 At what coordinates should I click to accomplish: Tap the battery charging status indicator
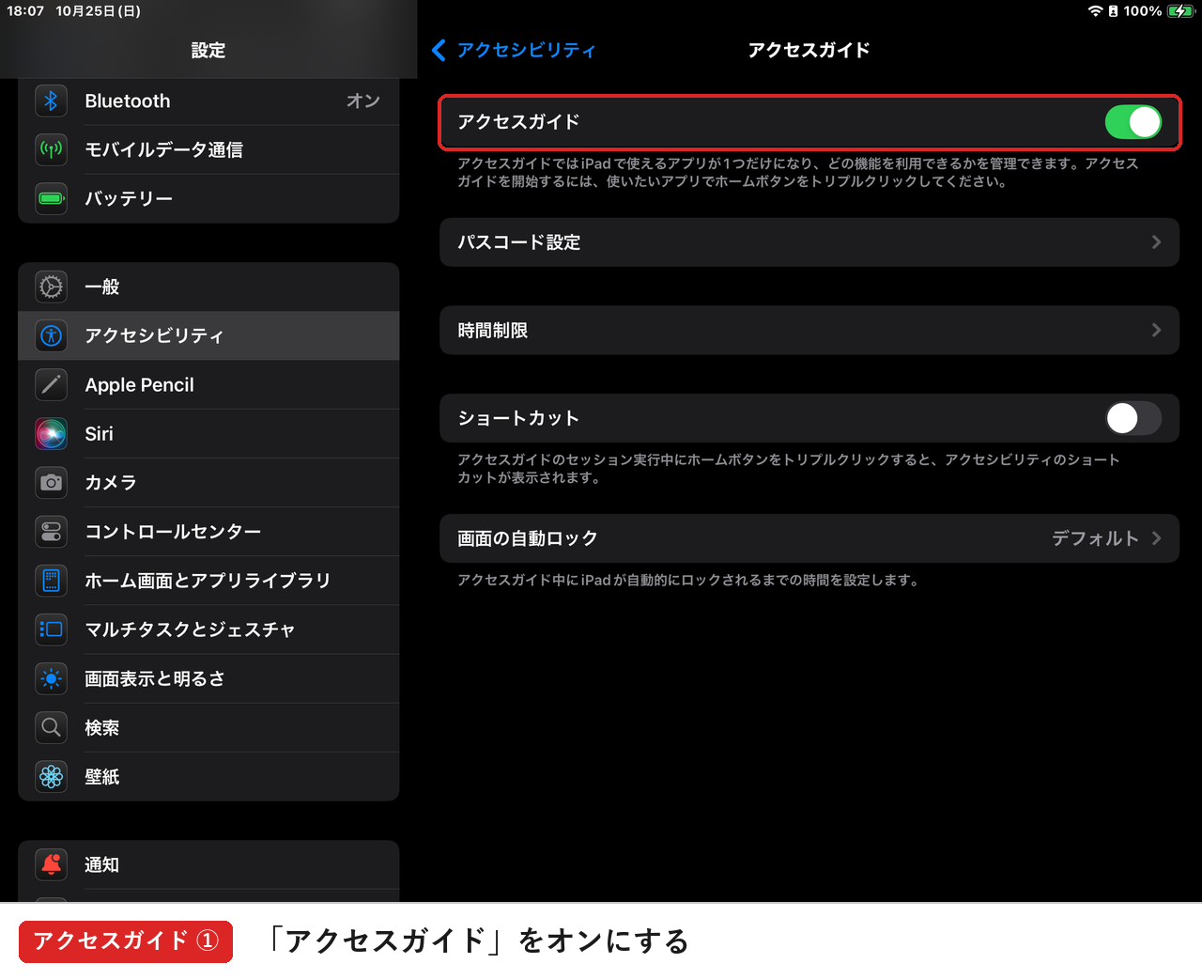[x=1179, y=11]
